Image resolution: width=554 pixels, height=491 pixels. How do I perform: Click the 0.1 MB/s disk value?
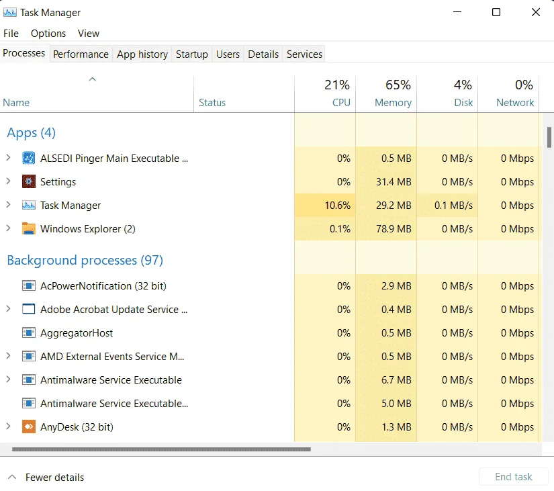pos(454,205)
